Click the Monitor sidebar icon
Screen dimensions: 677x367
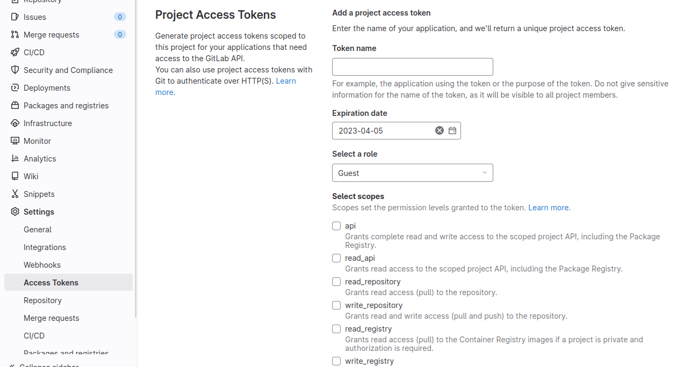[15, 141]
